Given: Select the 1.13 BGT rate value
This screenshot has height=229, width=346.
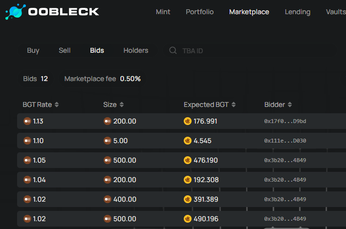Looking at the screenshot, I should (x=38, y=121).
